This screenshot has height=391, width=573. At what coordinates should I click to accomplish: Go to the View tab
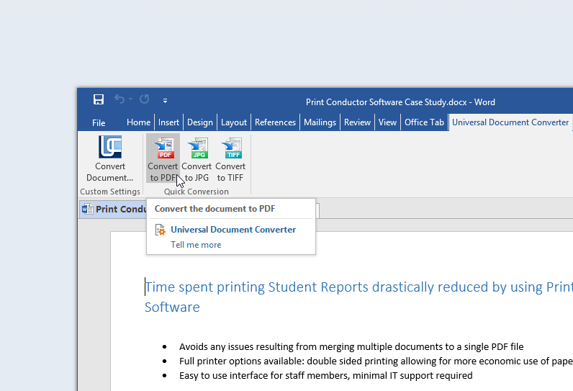pos(387,122)
